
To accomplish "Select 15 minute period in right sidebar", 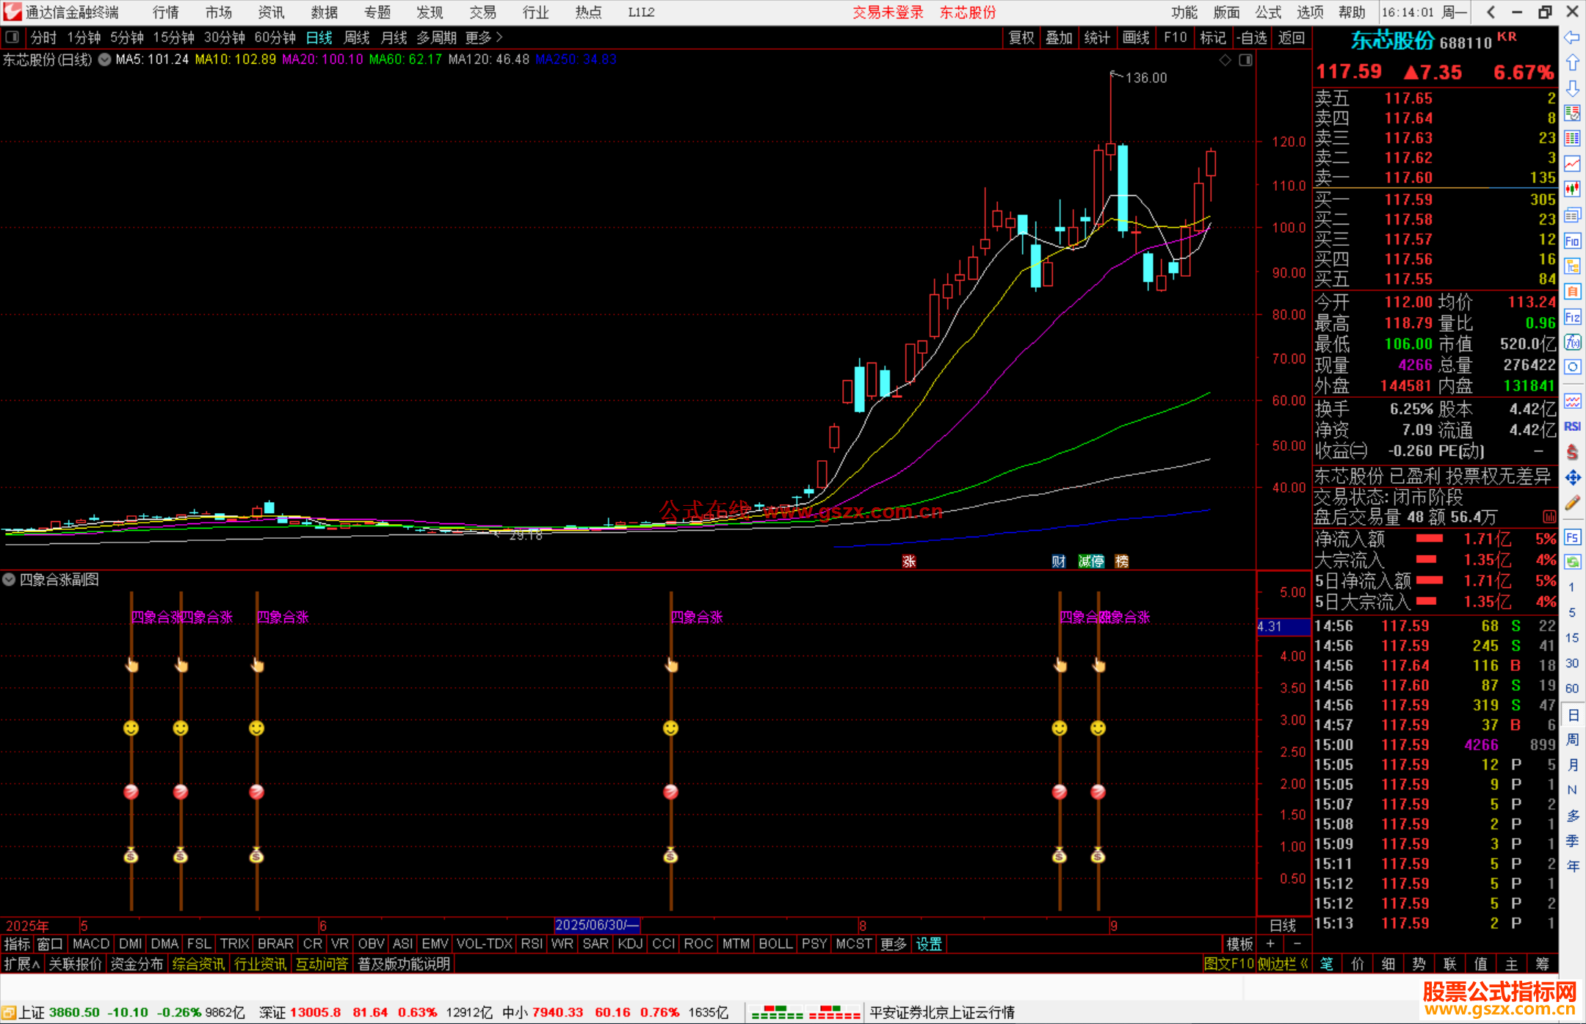I will 1572,638.
